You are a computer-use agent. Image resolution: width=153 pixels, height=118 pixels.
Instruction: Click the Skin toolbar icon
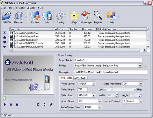[111, 15]
